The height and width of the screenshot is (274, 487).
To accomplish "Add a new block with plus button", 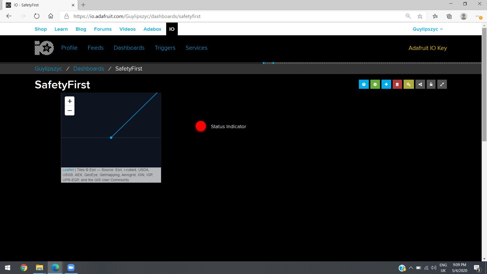I will (386, 84).
